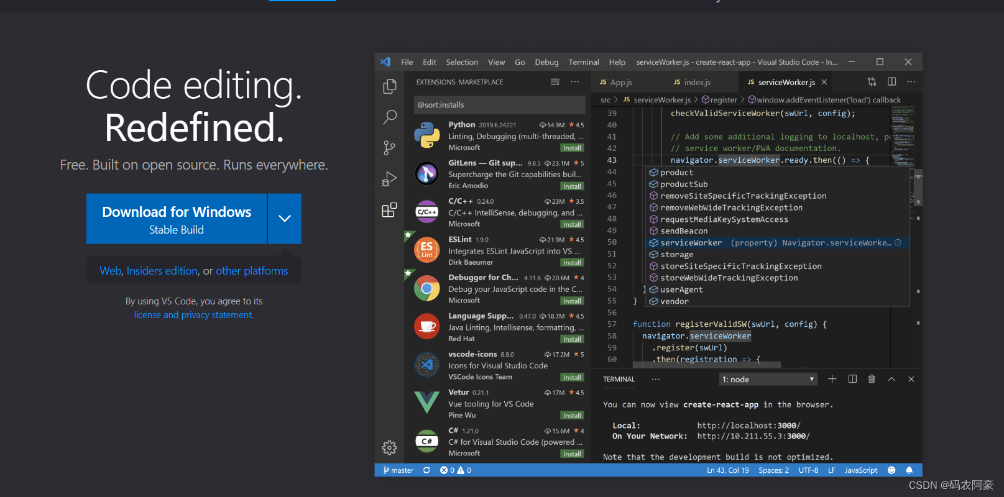This screenshot has height=497, width=1004.
Task: Open File menu
Action: point(407,62)
